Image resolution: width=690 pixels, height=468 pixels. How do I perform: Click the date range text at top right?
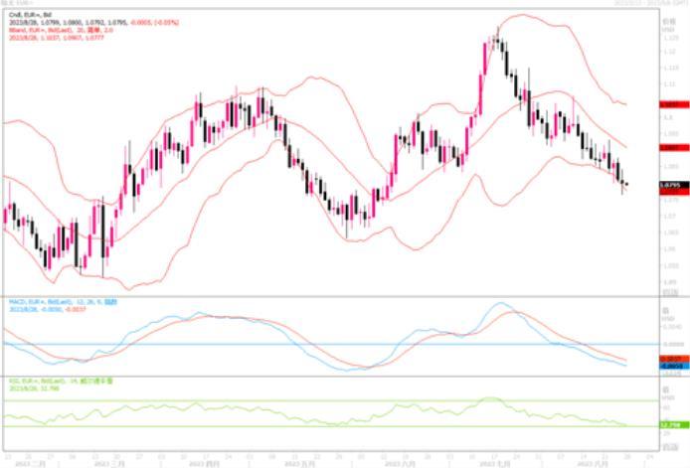pyautogui.click(x=645, y=3)
